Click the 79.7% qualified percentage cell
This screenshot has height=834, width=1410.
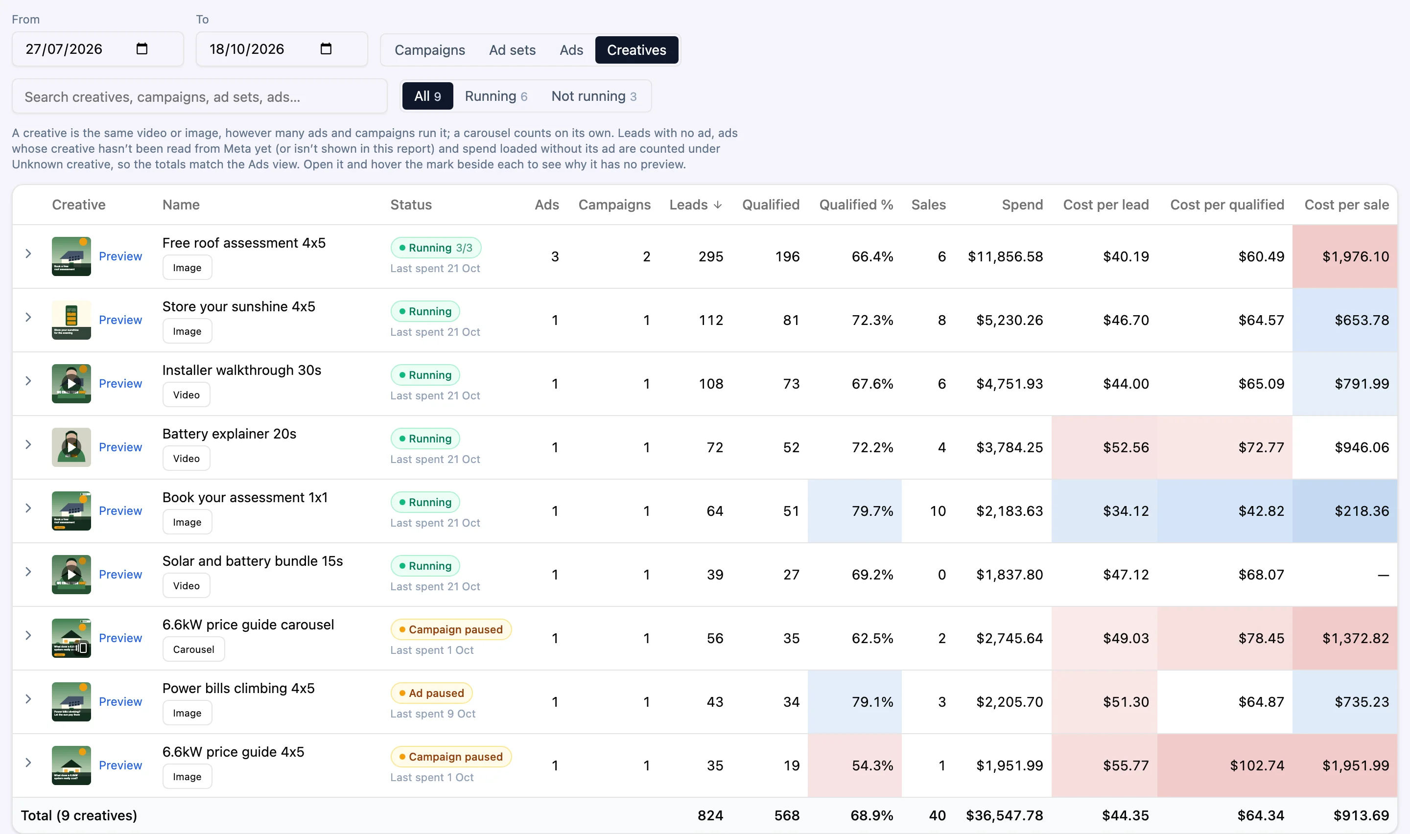pyautogui.click(x=854, y=511)
